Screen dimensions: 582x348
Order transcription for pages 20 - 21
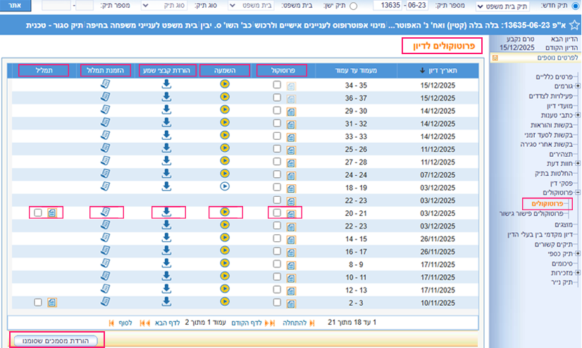(106, 212)
